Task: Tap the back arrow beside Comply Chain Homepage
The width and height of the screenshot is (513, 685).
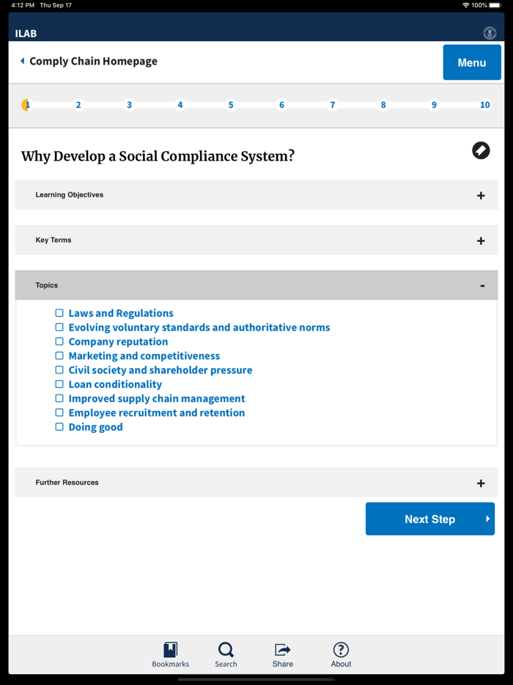Action: click(x=22, y=61)
